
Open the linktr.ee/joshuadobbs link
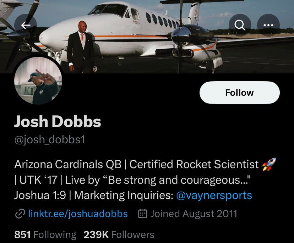[x=78, y=214]
